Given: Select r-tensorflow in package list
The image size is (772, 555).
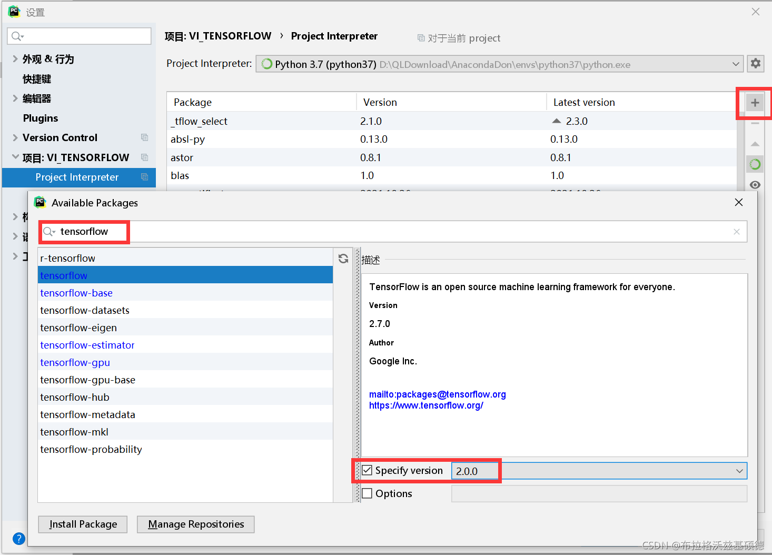Looking at the screenshot, I should point(185,258).
